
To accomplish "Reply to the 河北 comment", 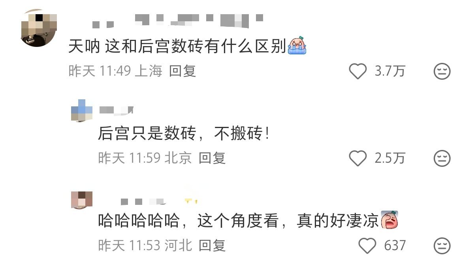I will tap(212, 245).
